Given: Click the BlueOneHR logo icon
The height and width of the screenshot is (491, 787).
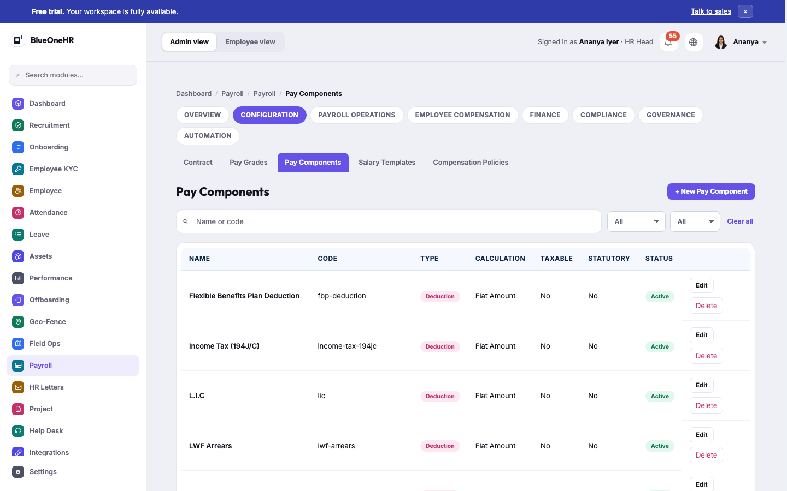Looking at the screenshot, I should [18, 40].
